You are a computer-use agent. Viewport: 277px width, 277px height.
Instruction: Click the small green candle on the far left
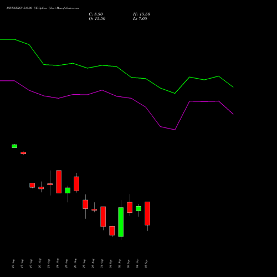(14, 146)
